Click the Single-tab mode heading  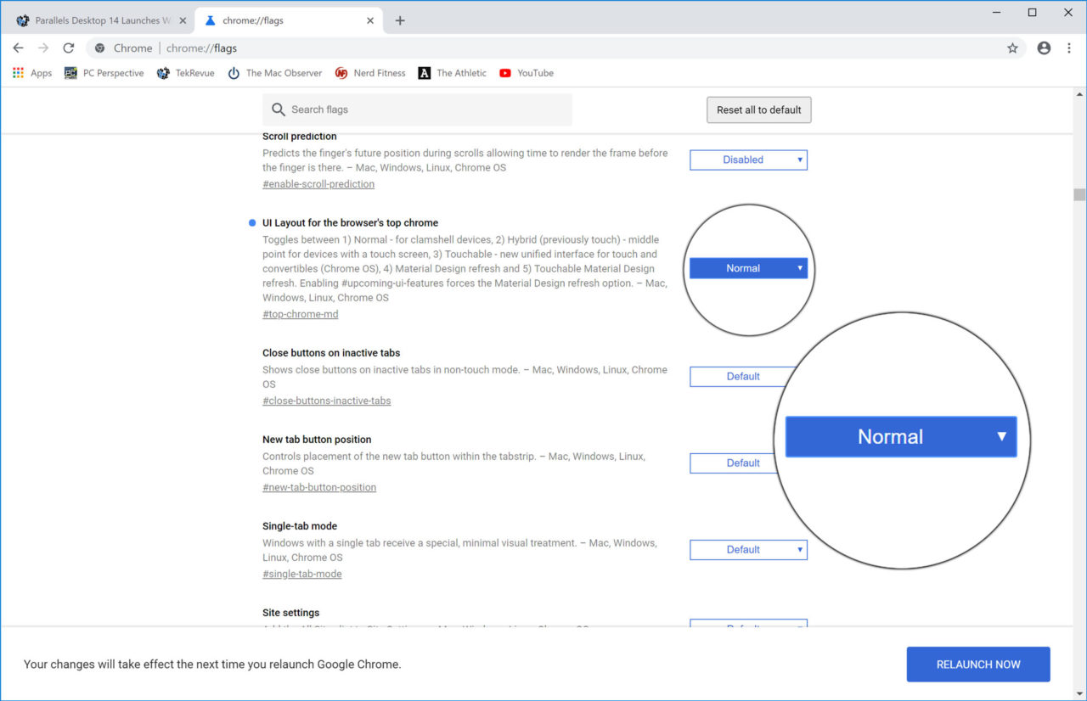(x=300, y=526)
